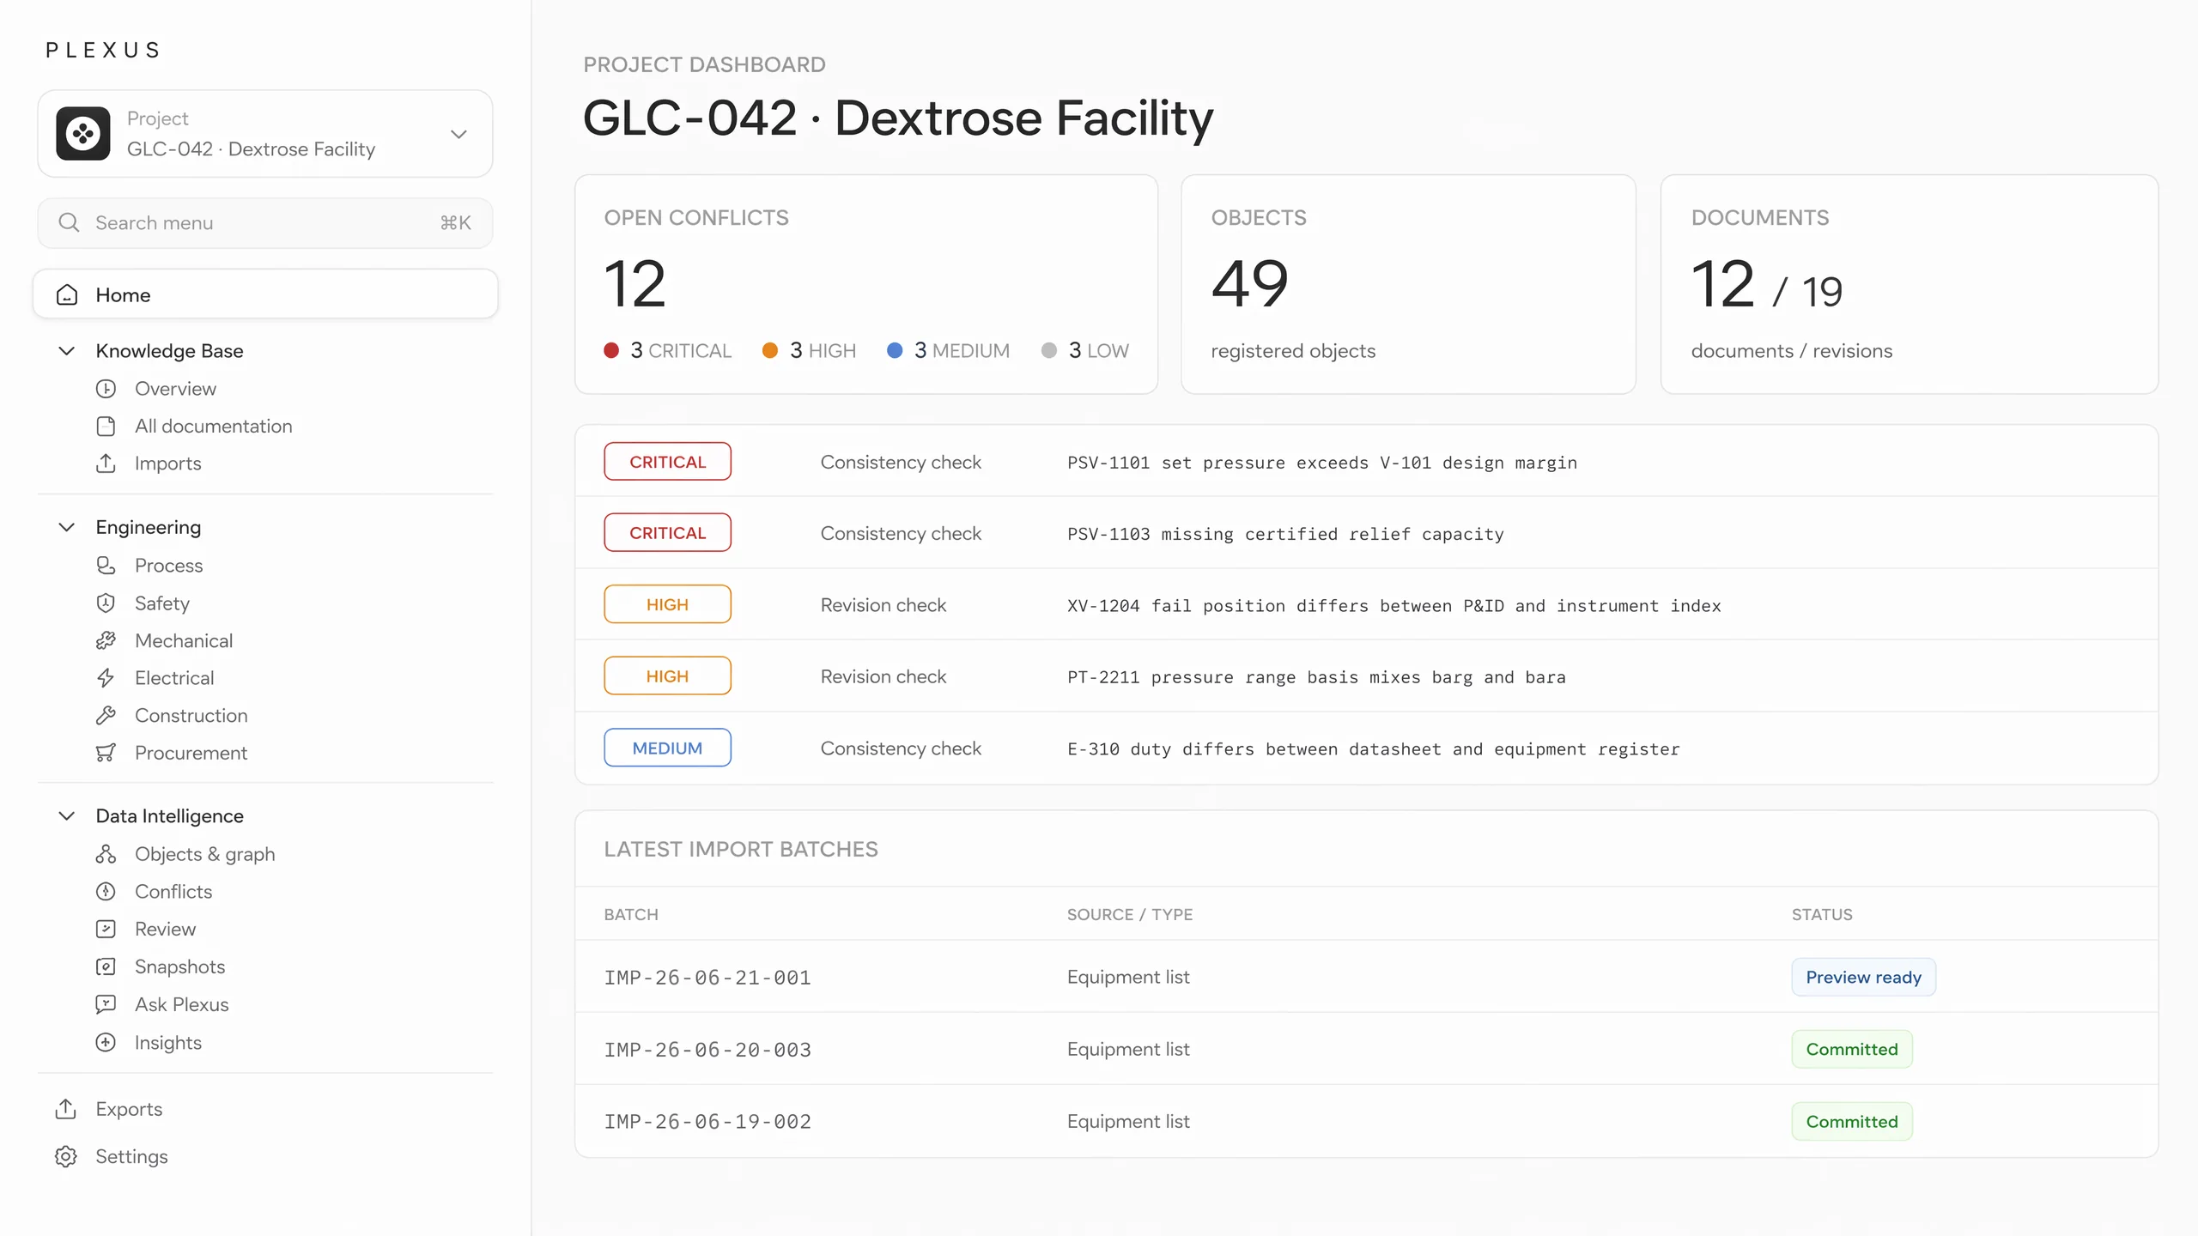Open import batch IMP-26-06-21-001

tap(707, 978)
